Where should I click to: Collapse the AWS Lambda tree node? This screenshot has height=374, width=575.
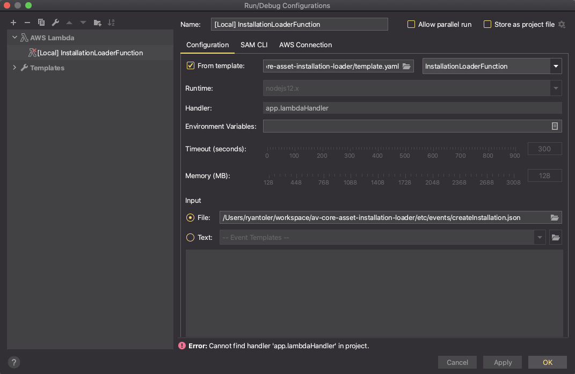click(x=14, y=38)
